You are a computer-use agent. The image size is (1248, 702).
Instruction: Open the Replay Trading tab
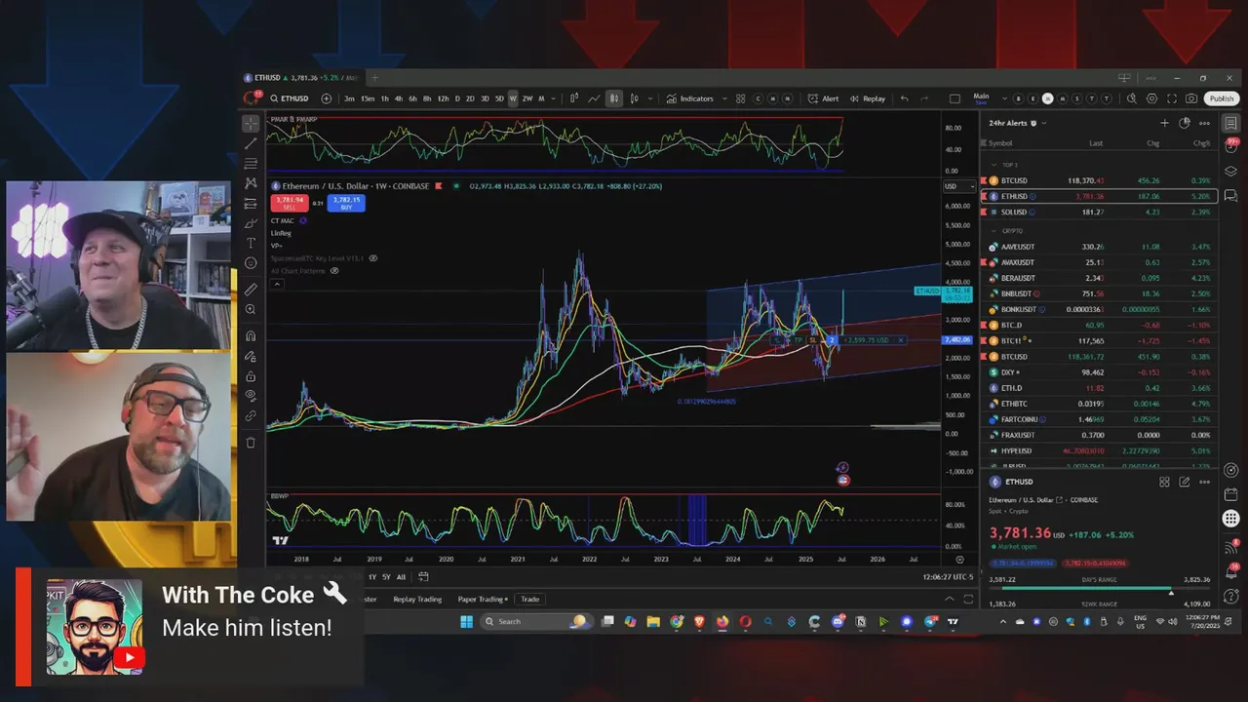417,599
